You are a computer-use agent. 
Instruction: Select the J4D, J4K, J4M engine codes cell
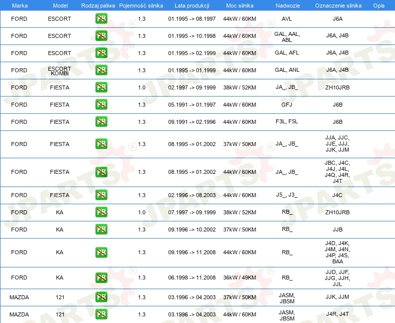pyautogui.click(x=337, y=252)
